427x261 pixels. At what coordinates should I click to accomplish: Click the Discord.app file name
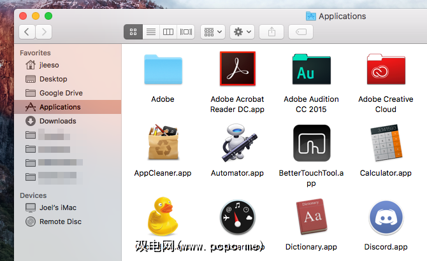[x=386, y=247]
